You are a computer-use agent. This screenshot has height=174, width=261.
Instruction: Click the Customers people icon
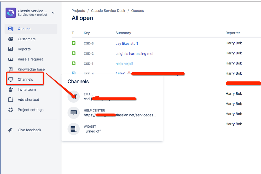(11, 39)
